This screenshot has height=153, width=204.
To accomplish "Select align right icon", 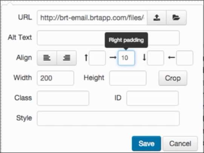I will coord(67,58).
